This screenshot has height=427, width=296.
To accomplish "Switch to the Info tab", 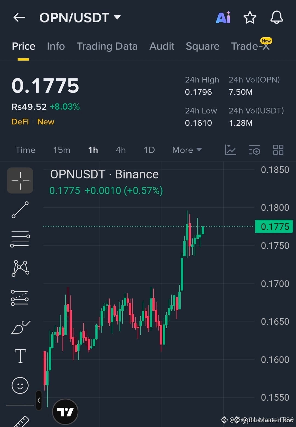I will [x=56, y=46].
